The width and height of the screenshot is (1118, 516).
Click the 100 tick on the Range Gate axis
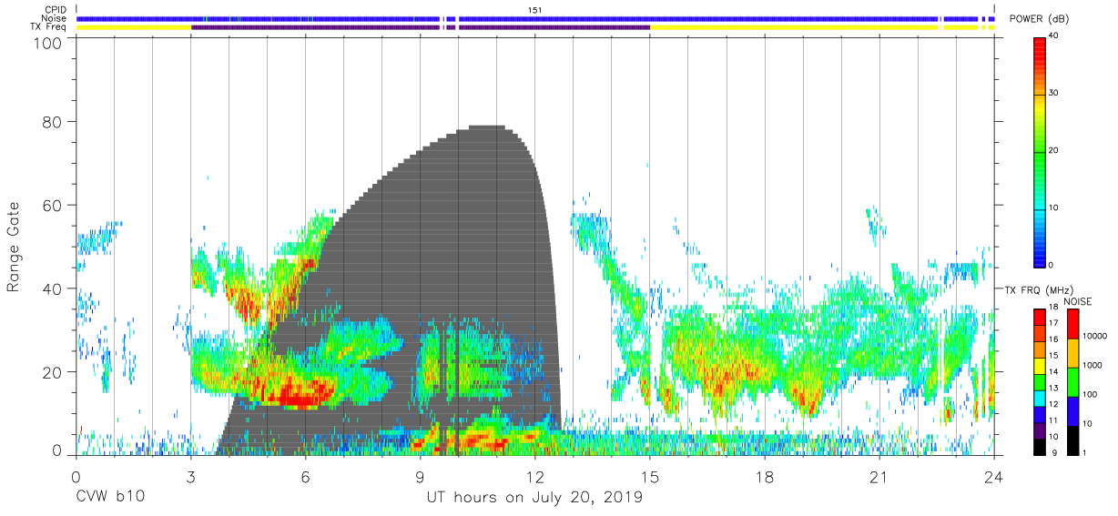(48, 44)
